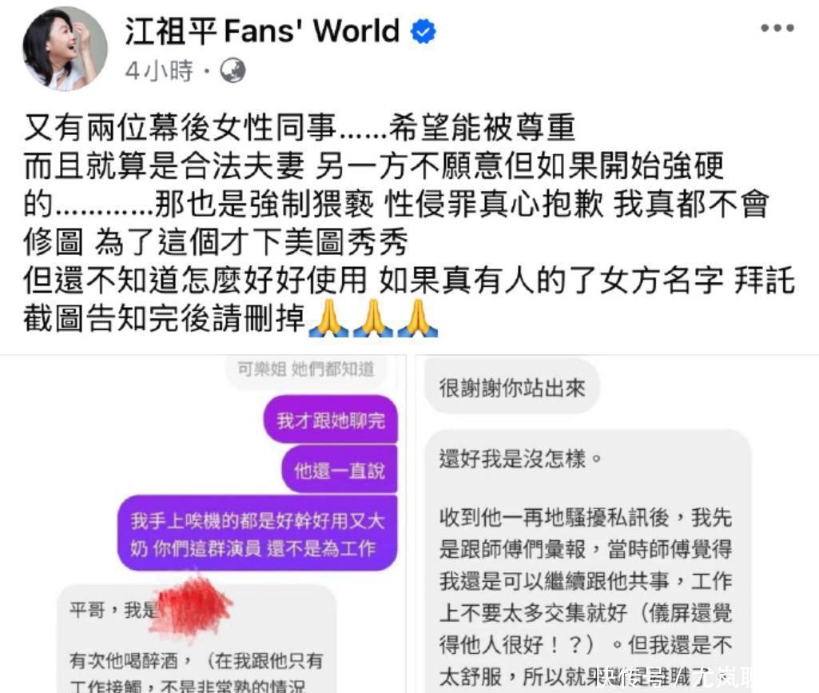Screen dimensions: 819x693
Task: Open the page's profile picture
Action: point(65,49)
